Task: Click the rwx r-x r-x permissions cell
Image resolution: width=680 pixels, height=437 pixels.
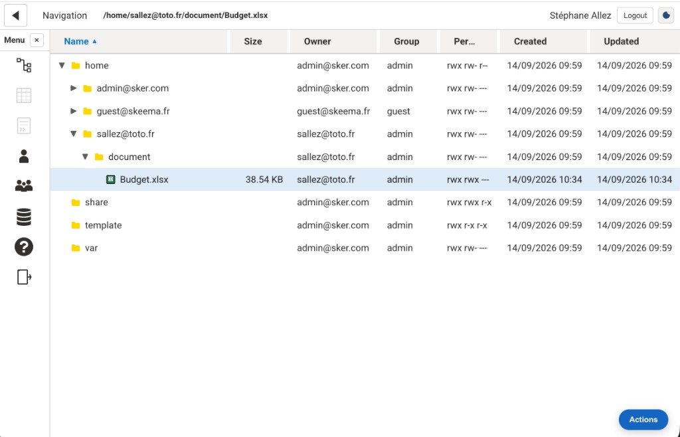Action: point(467,225)
